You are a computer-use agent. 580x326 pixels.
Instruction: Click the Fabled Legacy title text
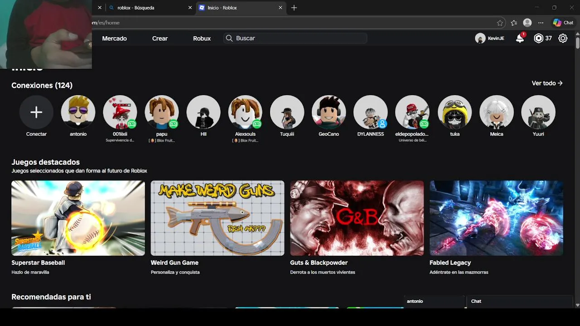tap(450, 263)
